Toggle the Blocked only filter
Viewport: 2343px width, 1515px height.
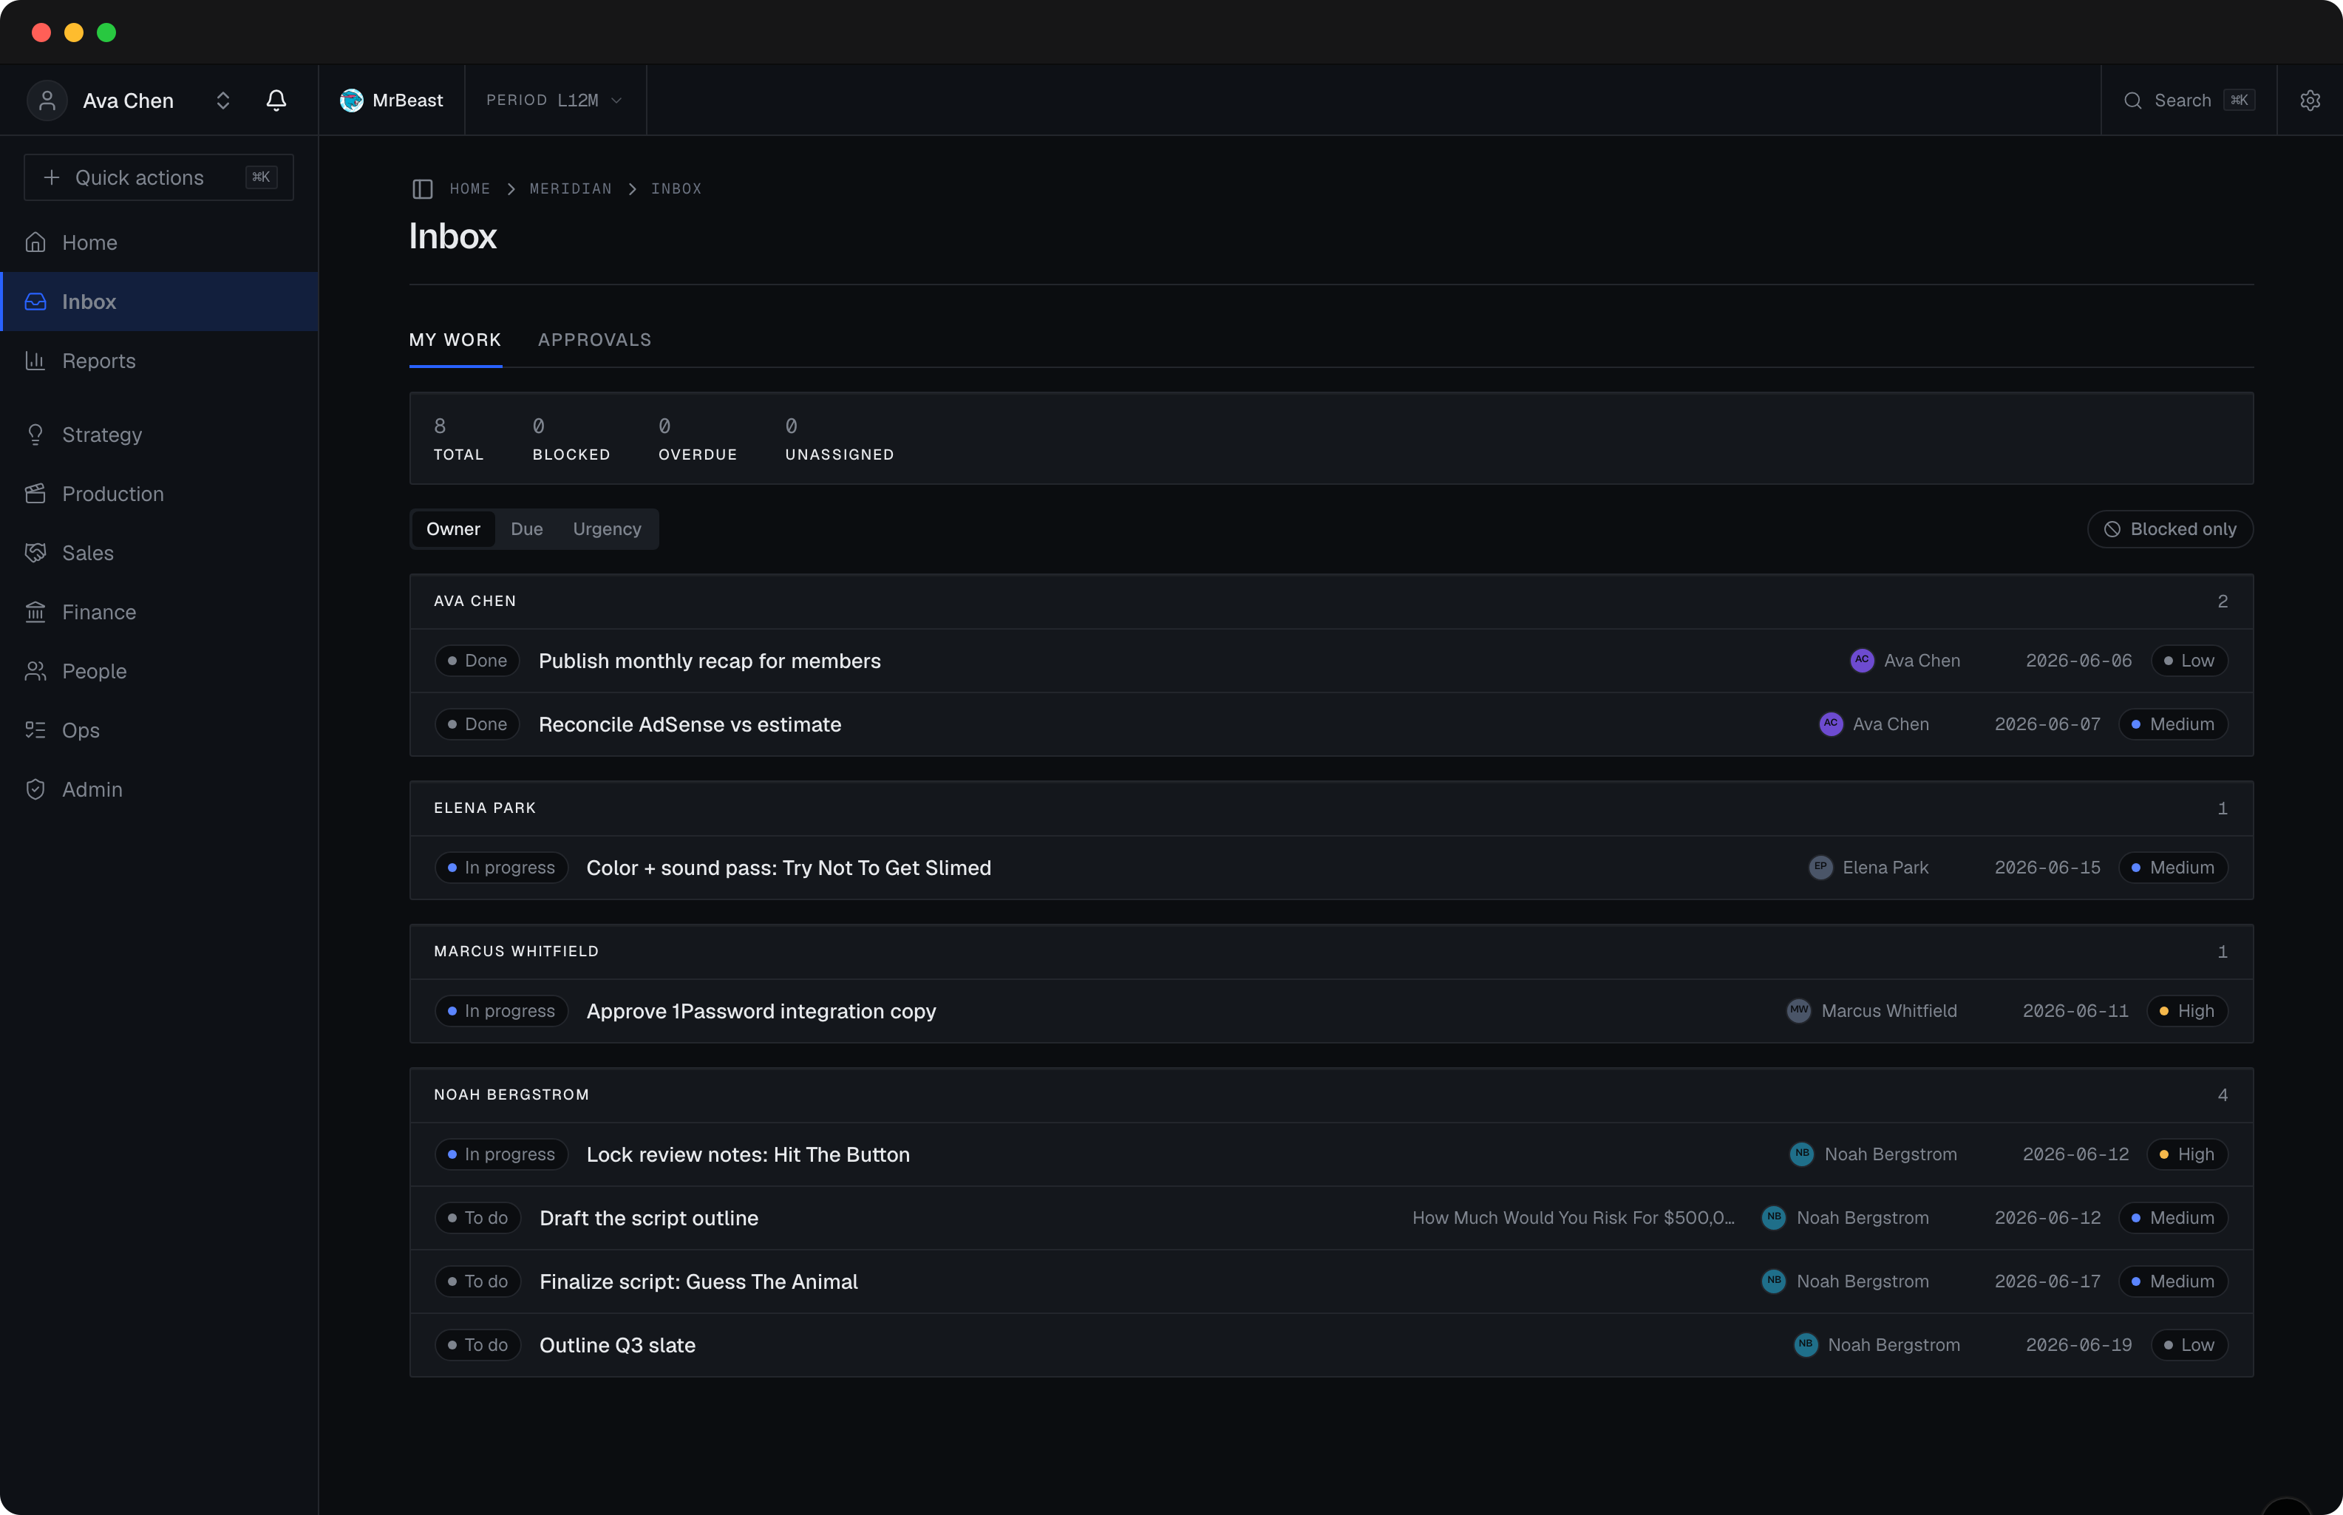point(2169,529)
